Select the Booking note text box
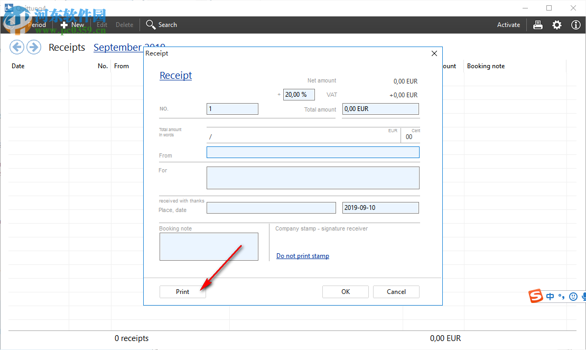This screenshot has height=350, width=586. click(x=209, y=246)
